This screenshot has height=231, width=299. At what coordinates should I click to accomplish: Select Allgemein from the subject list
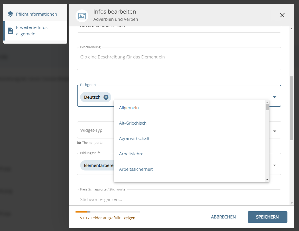[x=189, y=108]
